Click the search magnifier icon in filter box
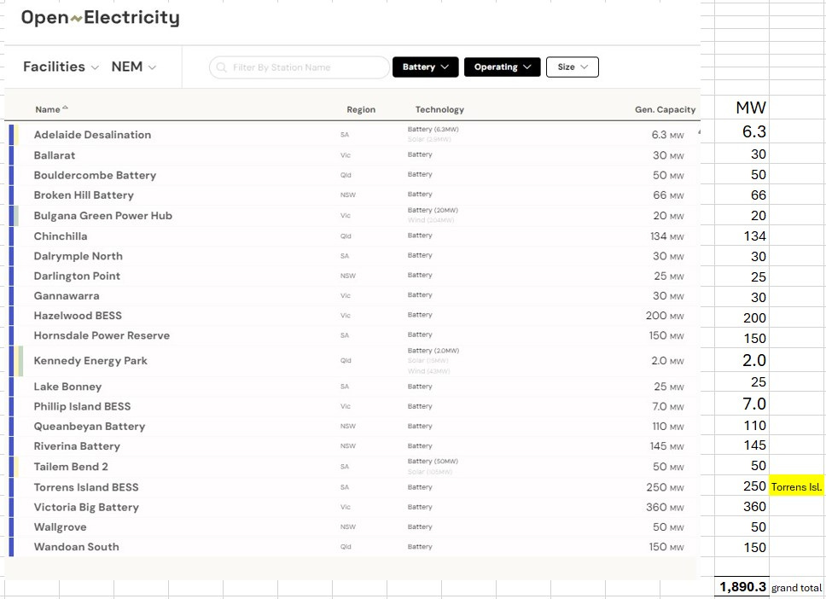The width and height of the screenshot is (826, 599). coord(222,67)
